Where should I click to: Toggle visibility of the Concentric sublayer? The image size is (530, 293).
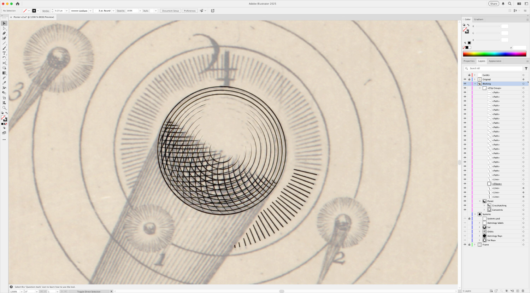click(465, 210)
